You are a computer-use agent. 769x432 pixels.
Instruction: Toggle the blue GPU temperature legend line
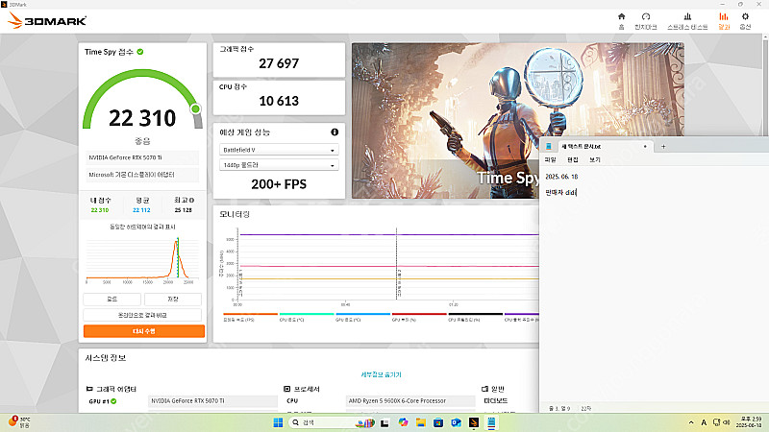[x=363, y=314]
